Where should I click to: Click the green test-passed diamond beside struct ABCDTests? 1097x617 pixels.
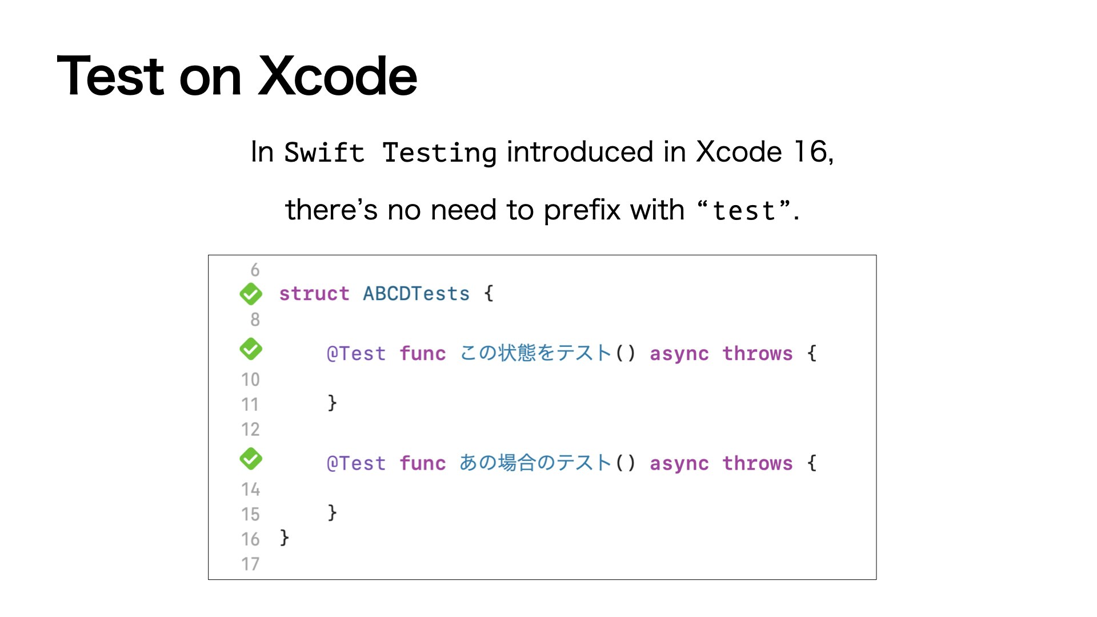251,294
